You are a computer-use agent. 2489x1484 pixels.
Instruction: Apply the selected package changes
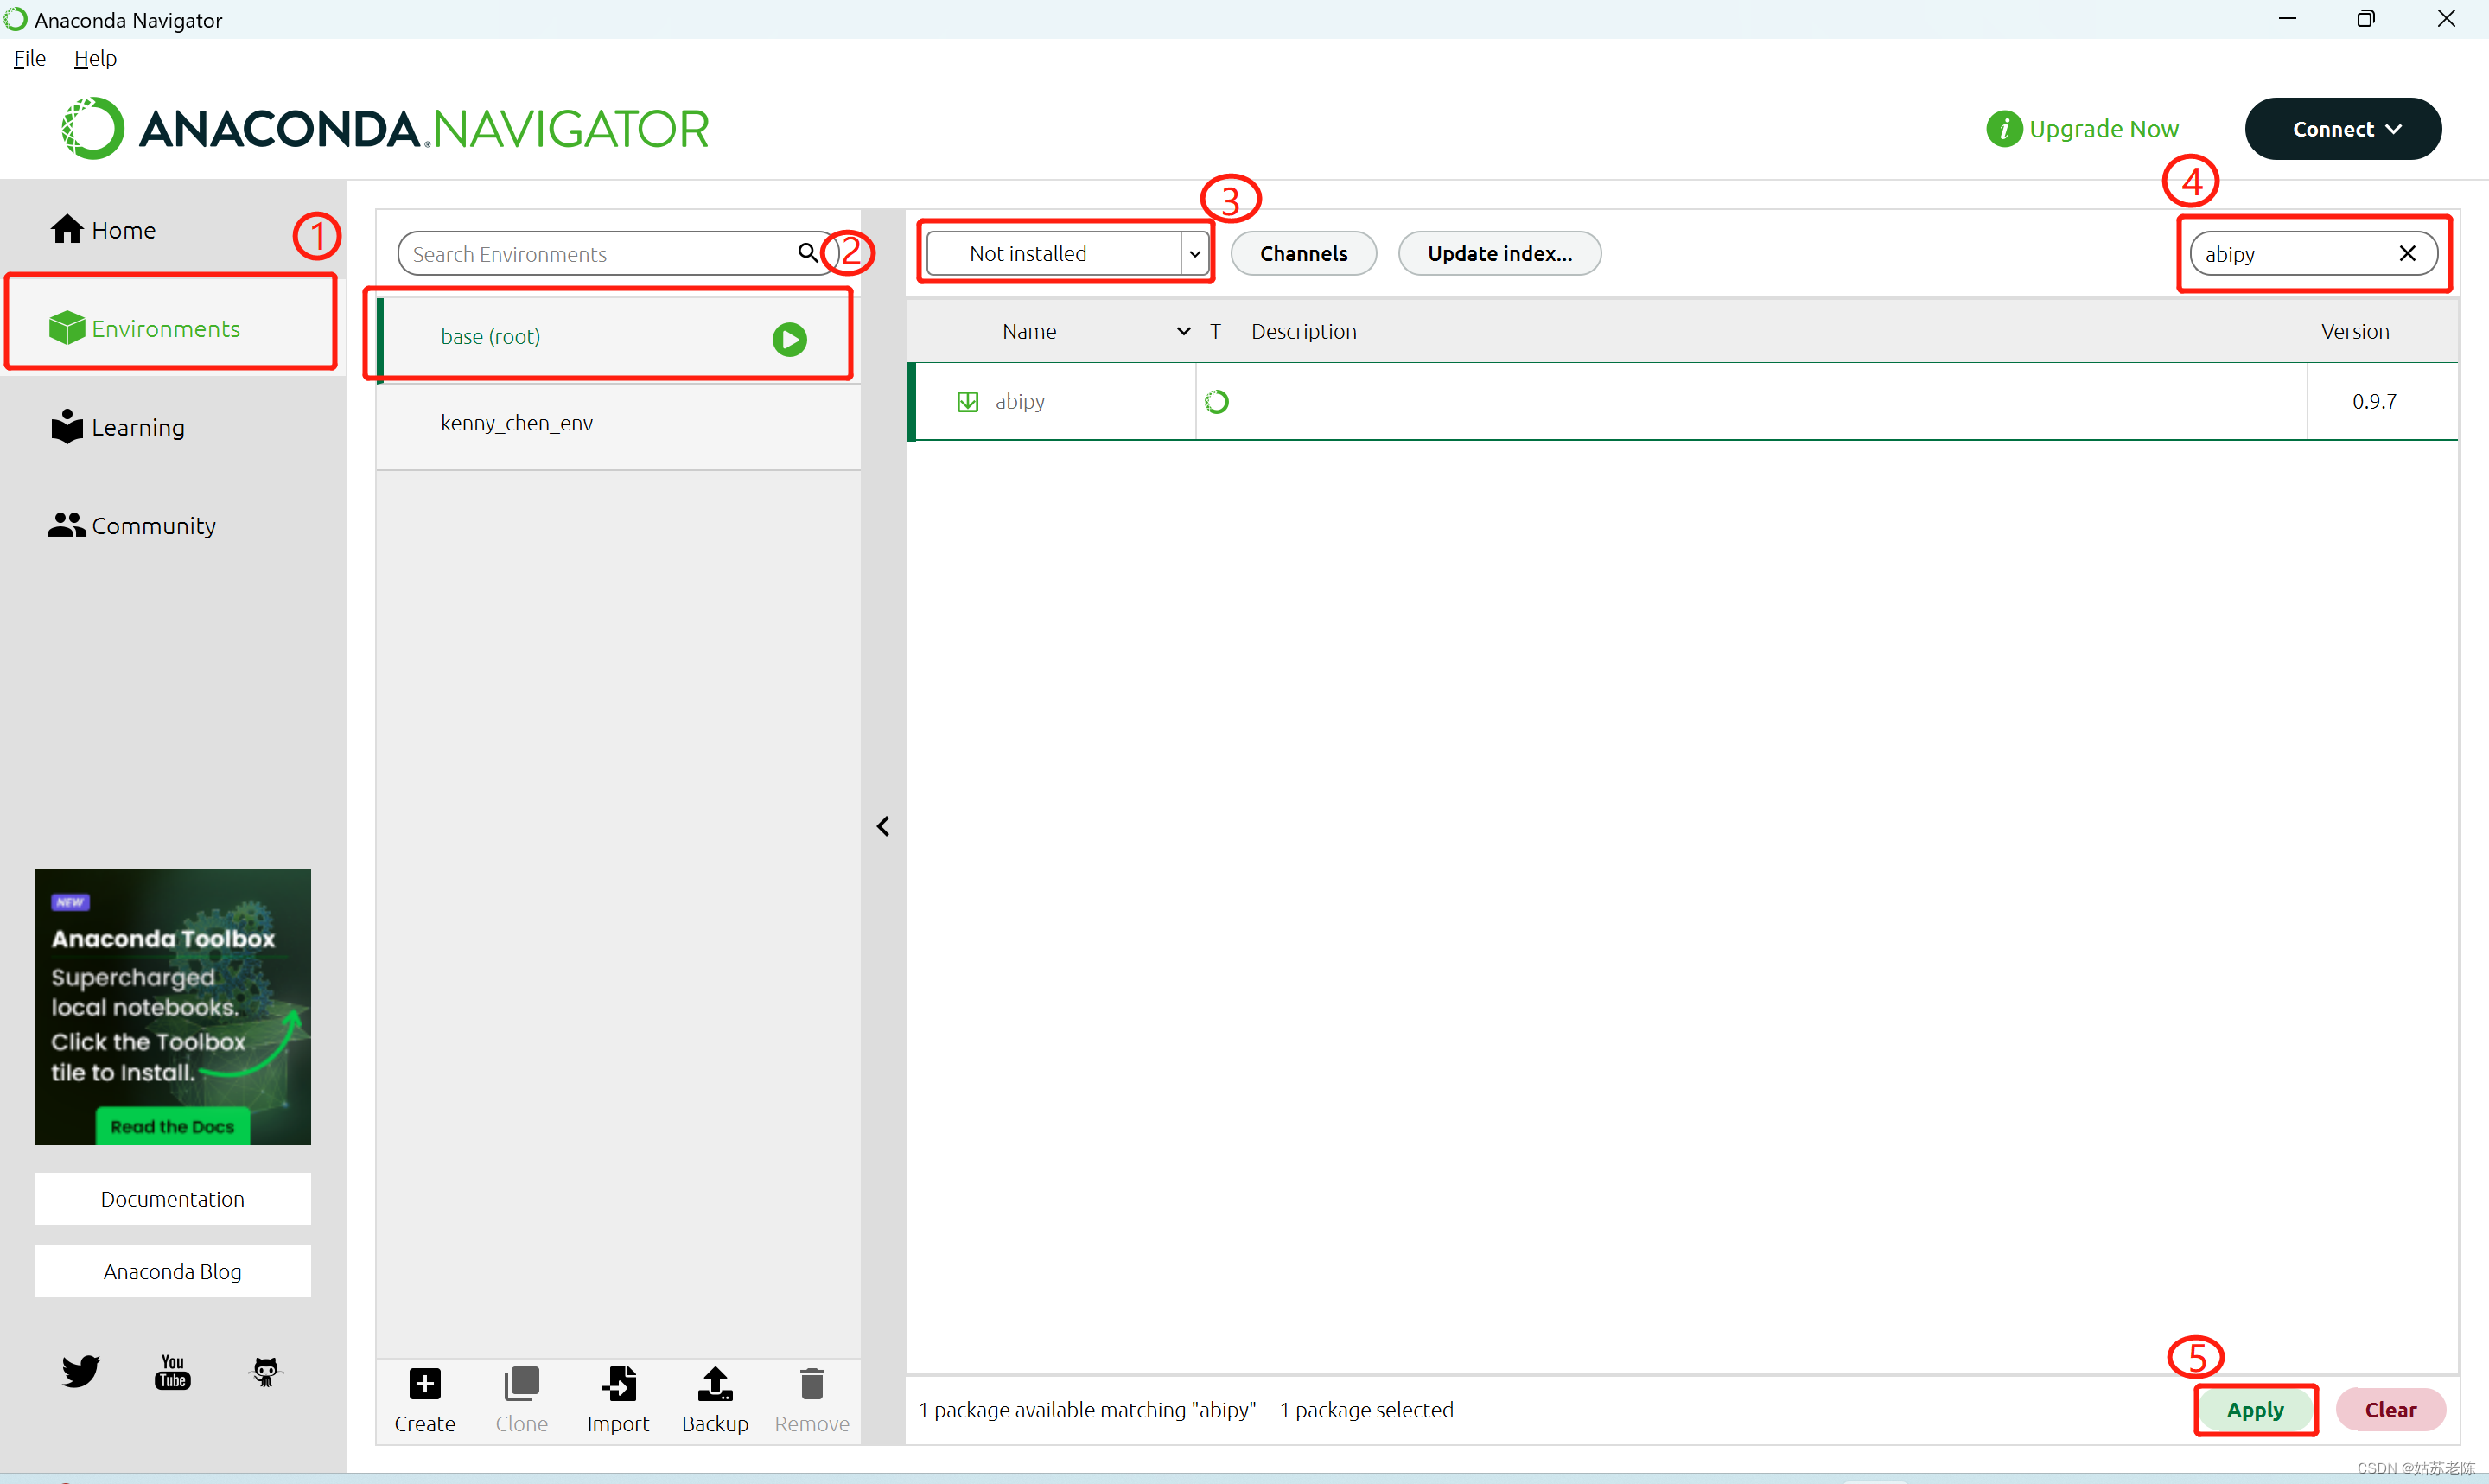(x=2255, y=1409)
